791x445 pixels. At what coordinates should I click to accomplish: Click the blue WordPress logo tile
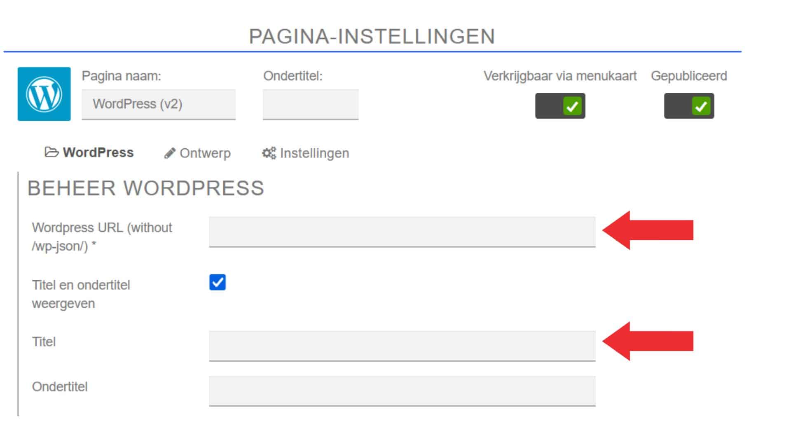click(x=44, y=94)
